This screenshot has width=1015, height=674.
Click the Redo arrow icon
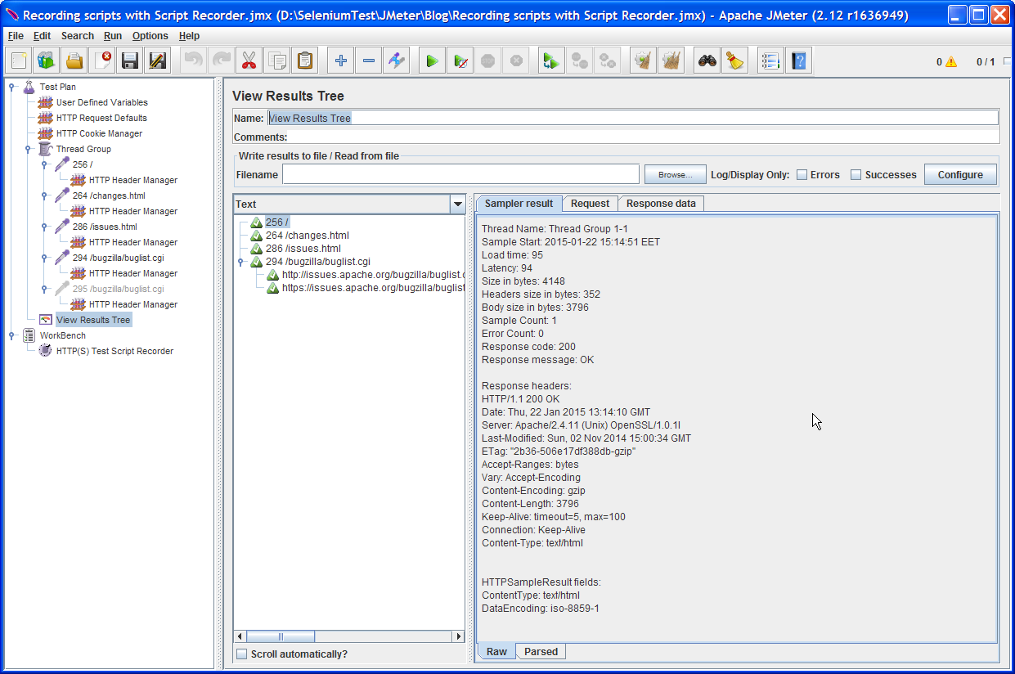[x=221, y=61]
